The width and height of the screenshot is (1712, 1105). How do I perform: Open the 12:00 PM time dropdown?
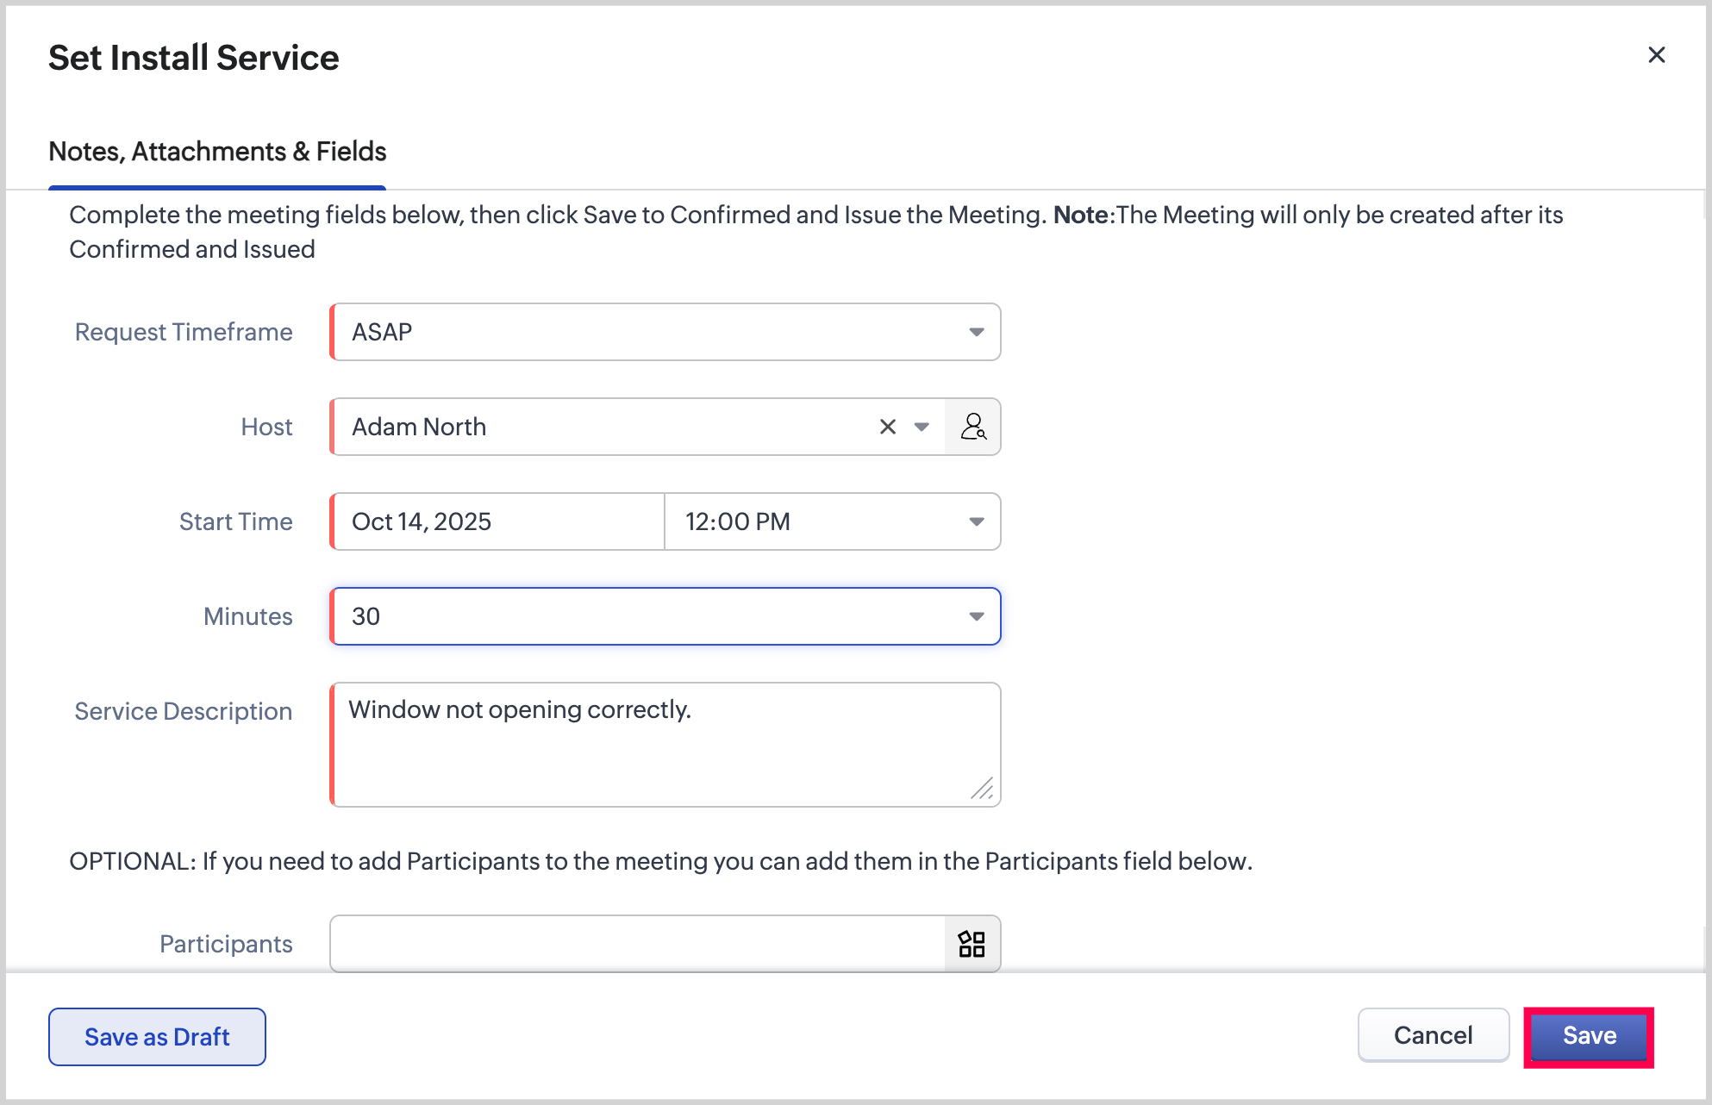click(x=832, y=521)
